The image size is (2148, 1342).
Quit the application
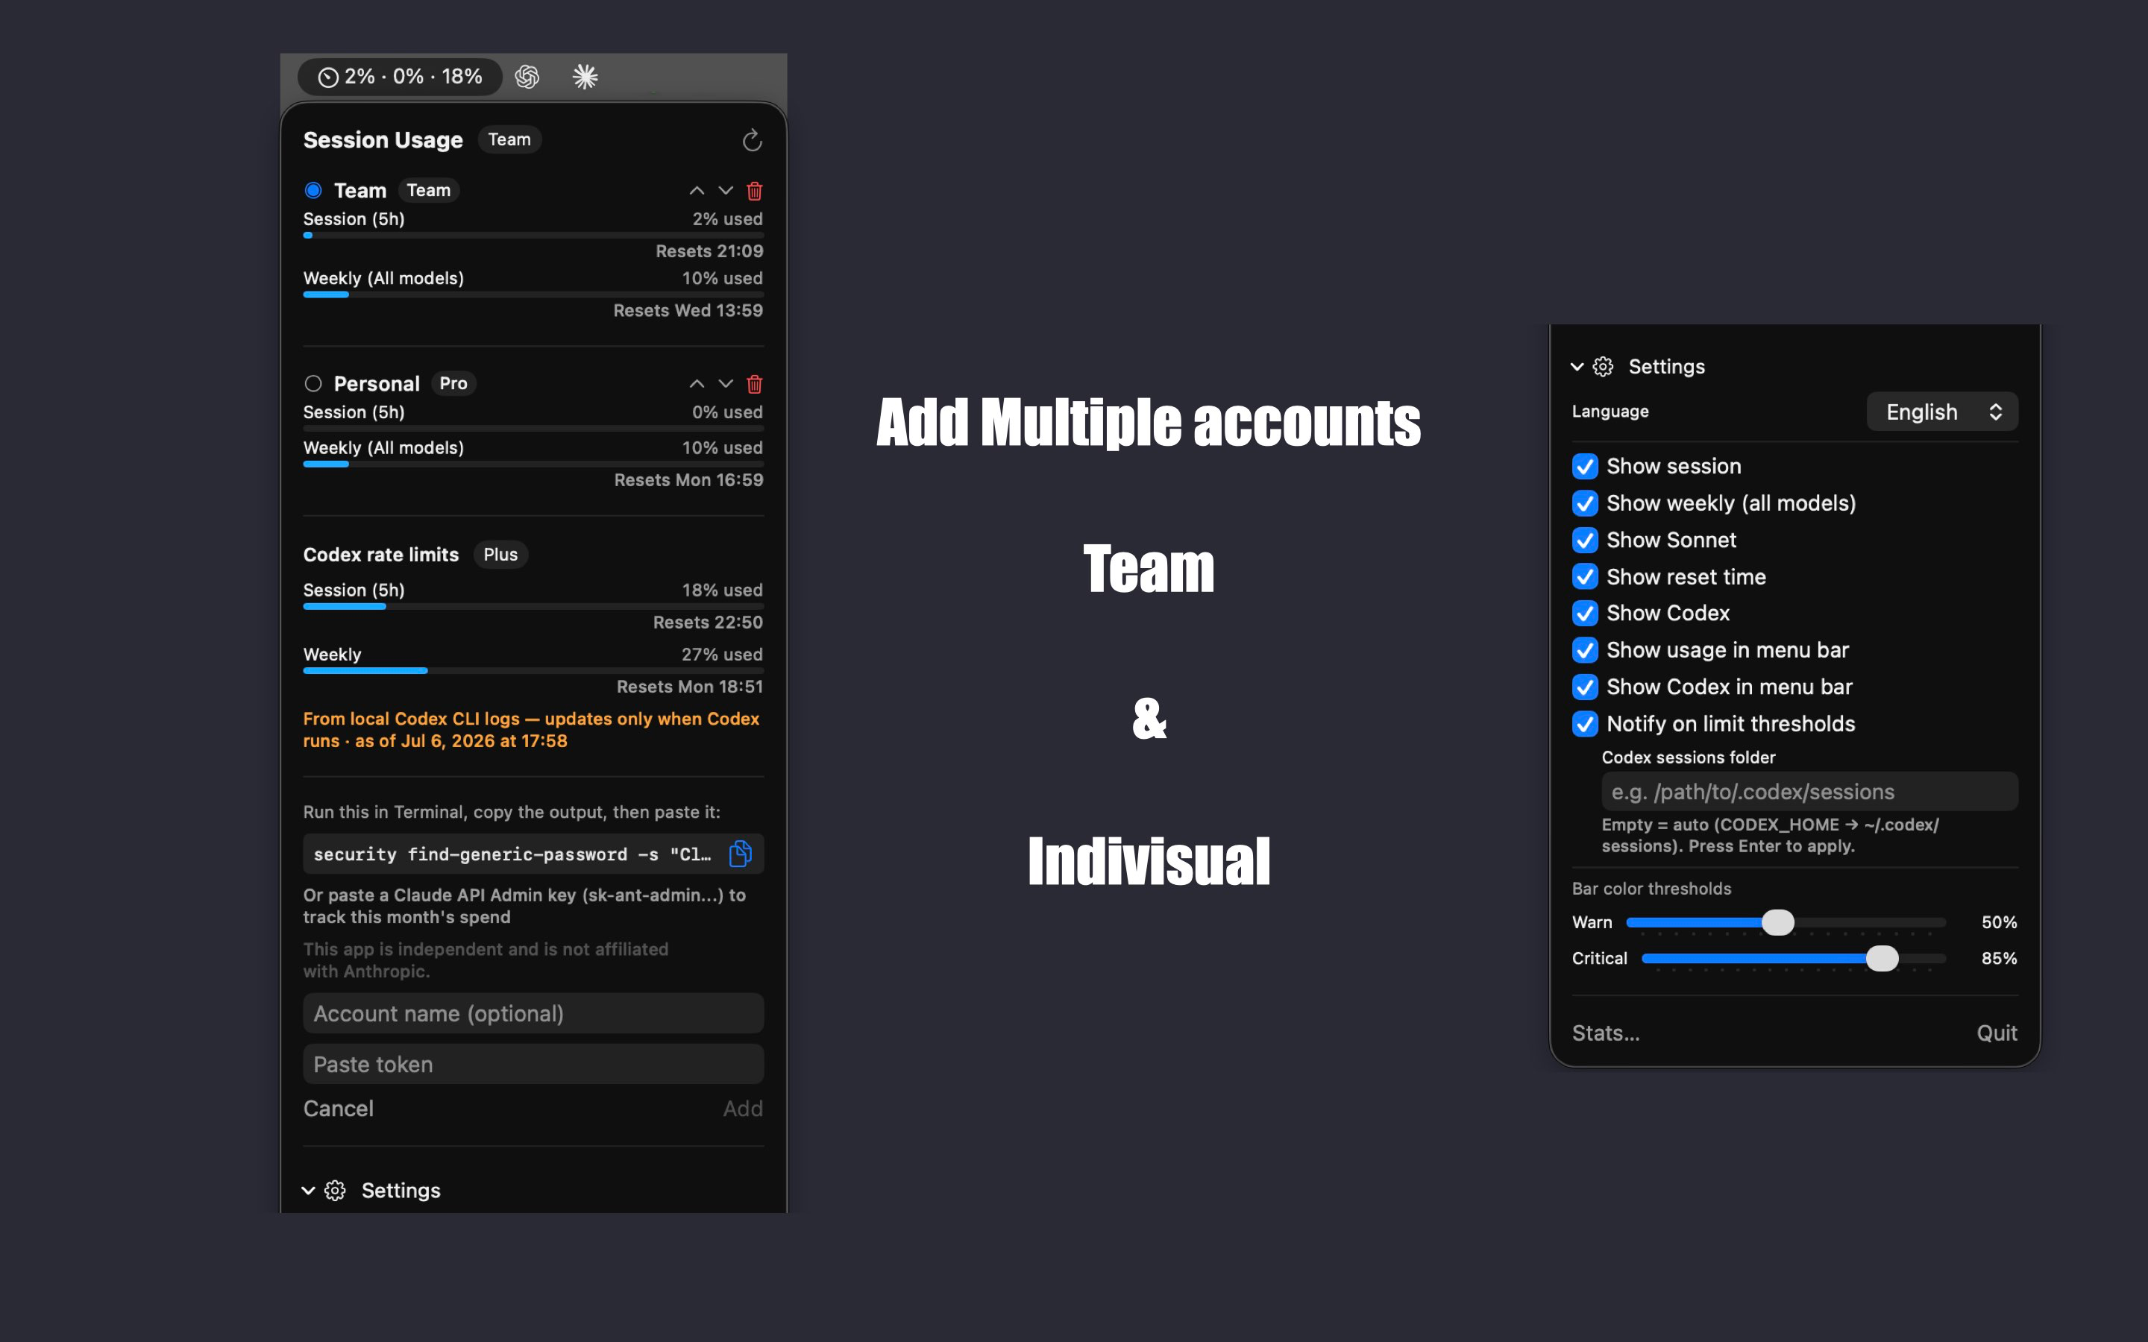point(1997,1033)
